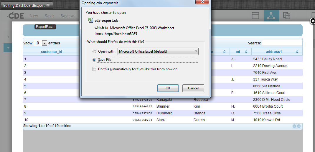This screenshot has height=152, width=315.
Task: Click first name cell Darren
Action: point(199,120)
